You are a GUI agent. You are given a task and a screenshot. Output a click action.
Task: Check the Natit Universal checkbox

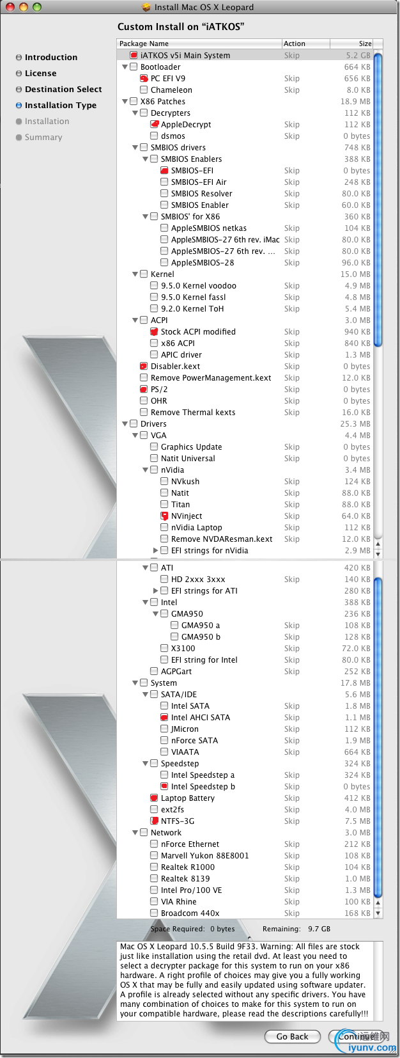[154, 459]
